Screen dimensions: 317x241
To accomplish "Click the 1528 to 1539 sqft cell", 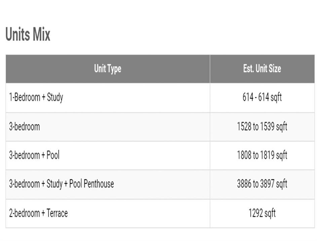I will (x=262, y=127).
